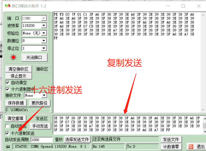Click the Tx:0 counter
206x151 pixels.
tap(142, 147)
